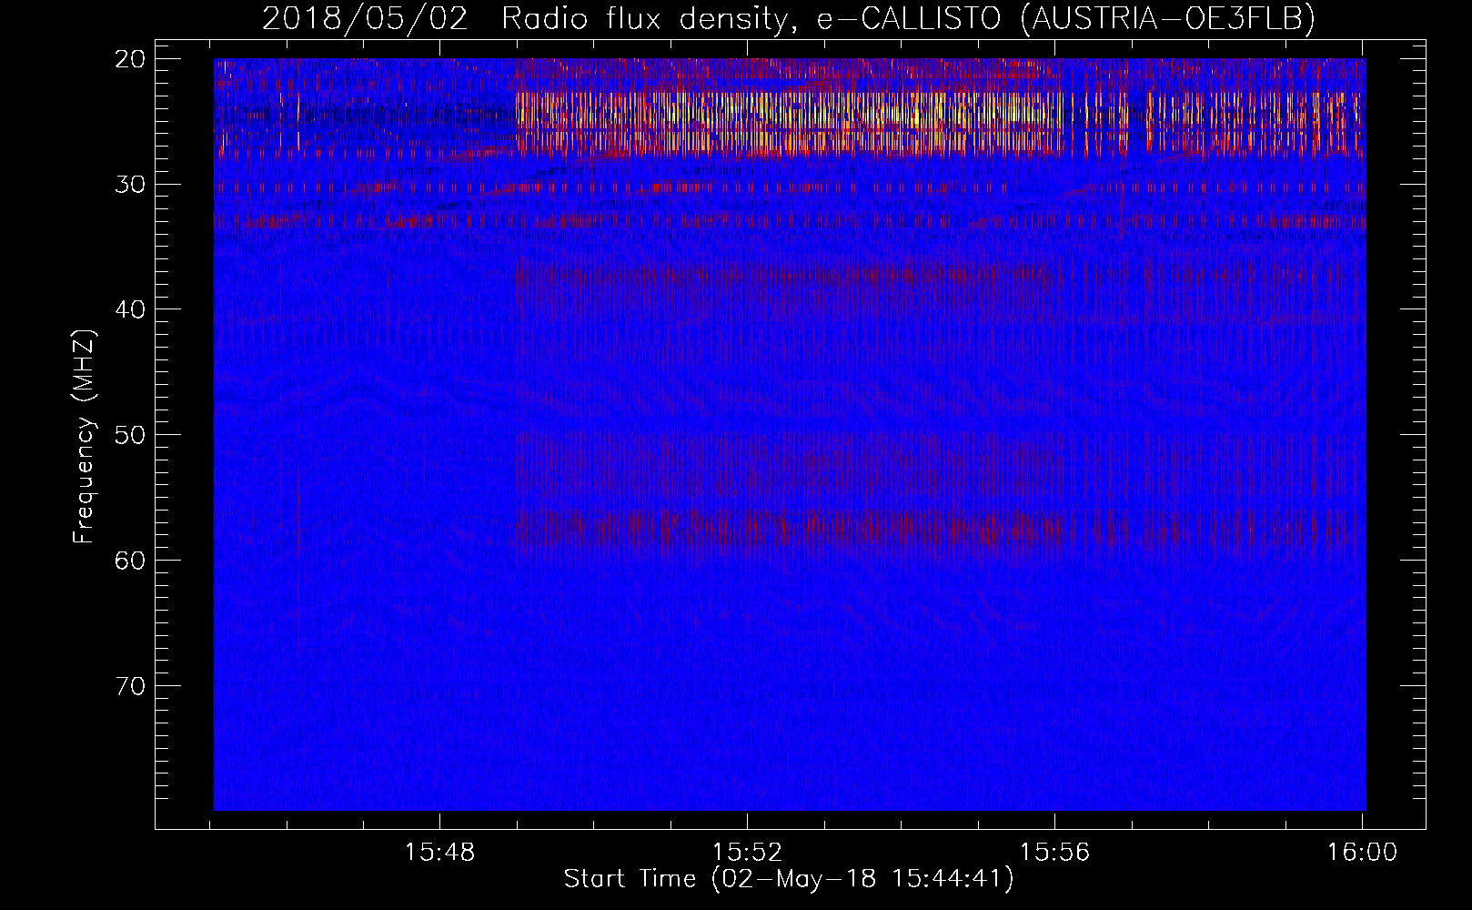Click the 15:56 time tick label
This screenshot has width=1472, height=910.
pyautogui.click(x=1055, y=853)
